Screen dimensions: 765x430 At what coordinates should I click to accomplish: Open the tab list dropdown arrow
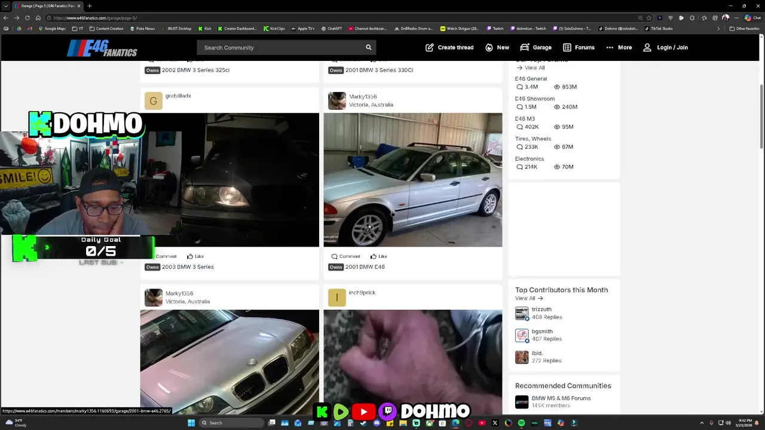[x=6, y=6]
